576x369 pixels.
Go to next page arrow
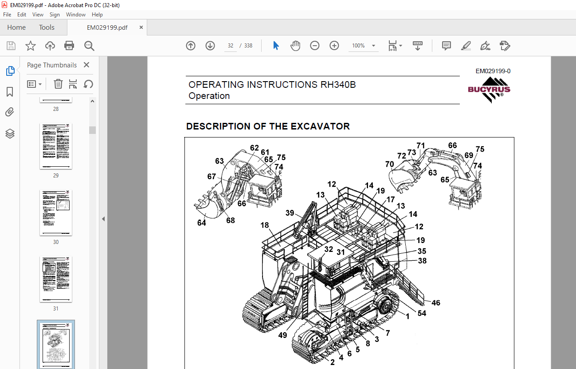click(210, 46)
